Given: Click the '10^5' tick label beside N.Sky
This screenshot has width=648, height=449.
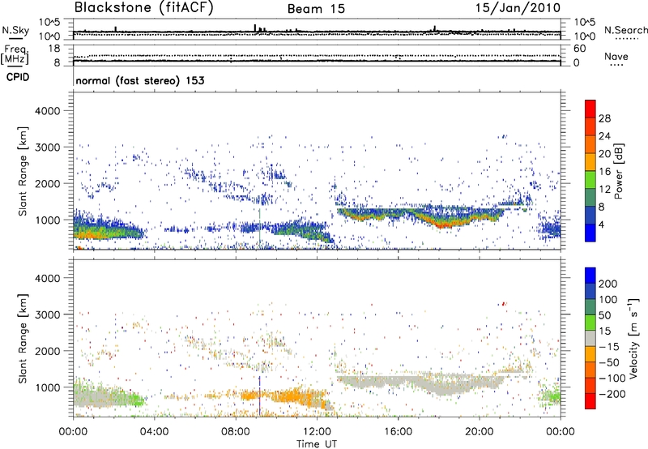Looking at the screenshot, I should tap(49, 23).
